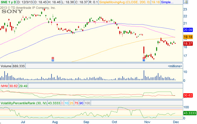
Task: Click the 23 price axis label
Action: tap(185, 9)
